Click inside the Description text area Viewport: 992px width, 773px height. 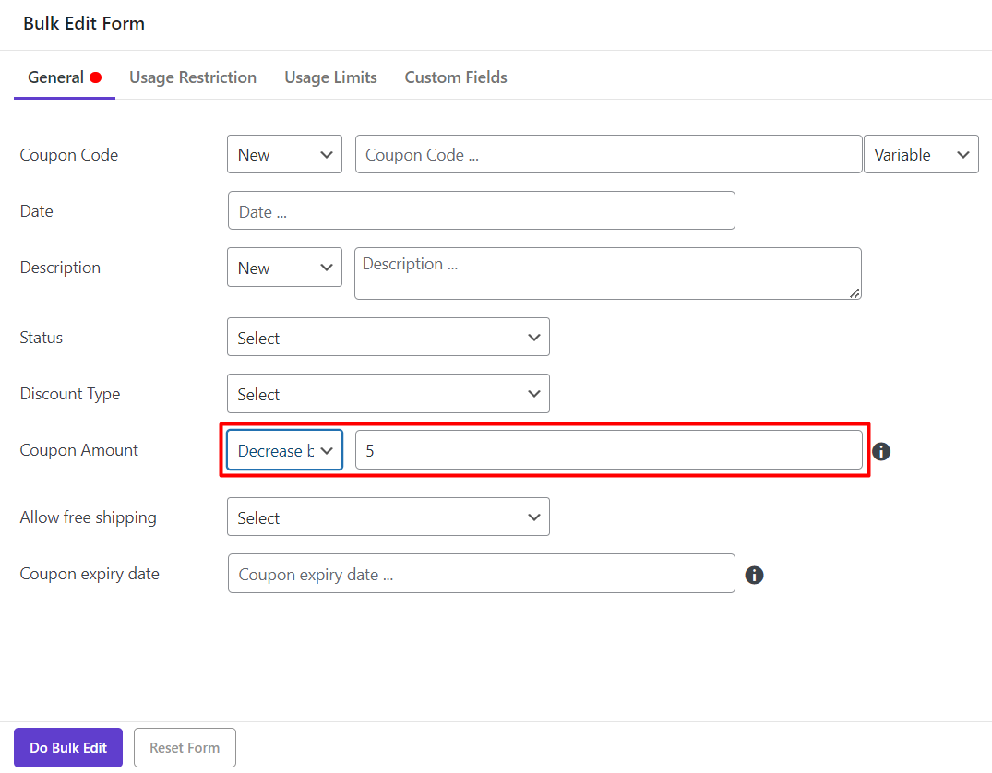(607, 273)
